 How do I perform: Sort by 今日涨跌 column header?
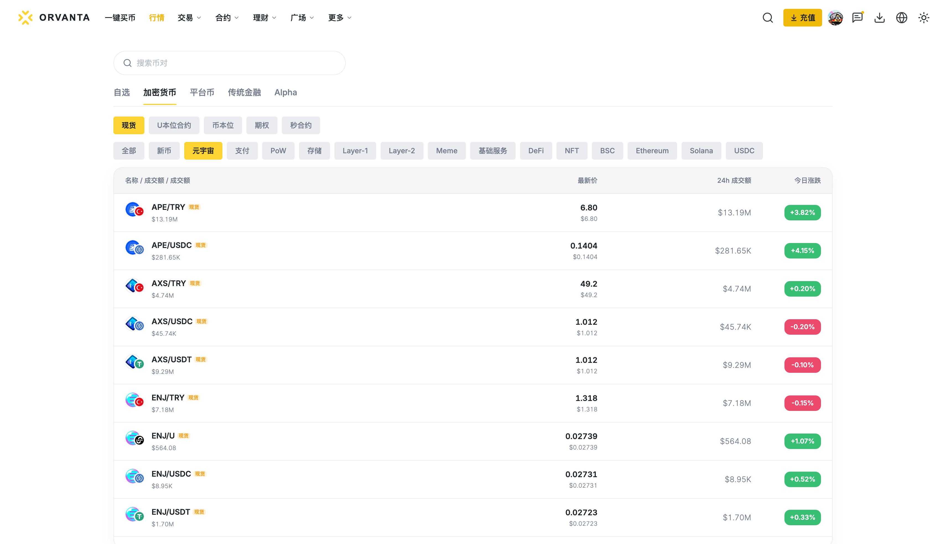pos(807,181)
